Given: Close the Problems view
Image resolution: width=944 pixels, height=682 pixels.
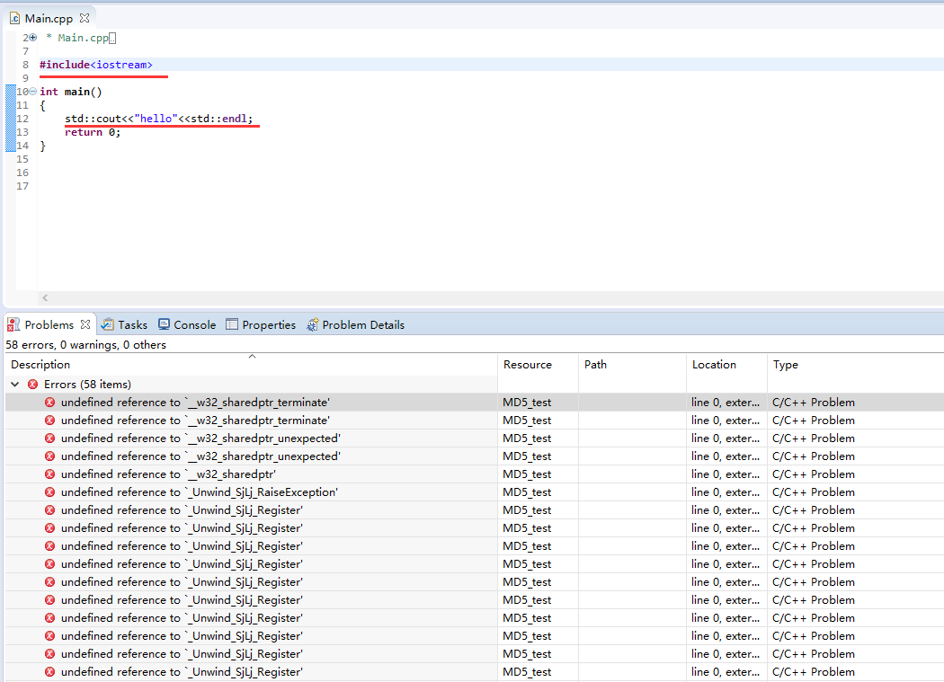Looking at the screenshot, I should click(x=85, y=324).
